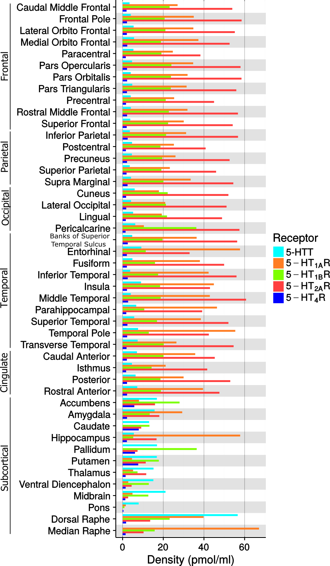Click the Subcortical group label
This screenshot has height=566, width=330.
click(x=5, y=468)
